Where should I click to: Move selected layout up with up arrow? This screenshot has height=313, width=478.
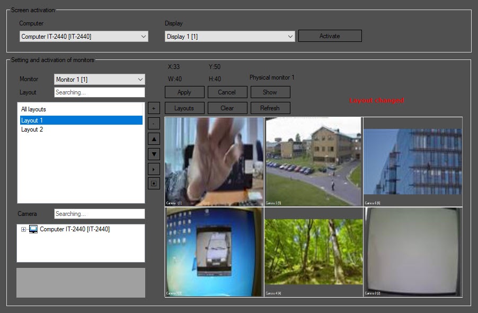pyautogui.click(x=154, y=139)
